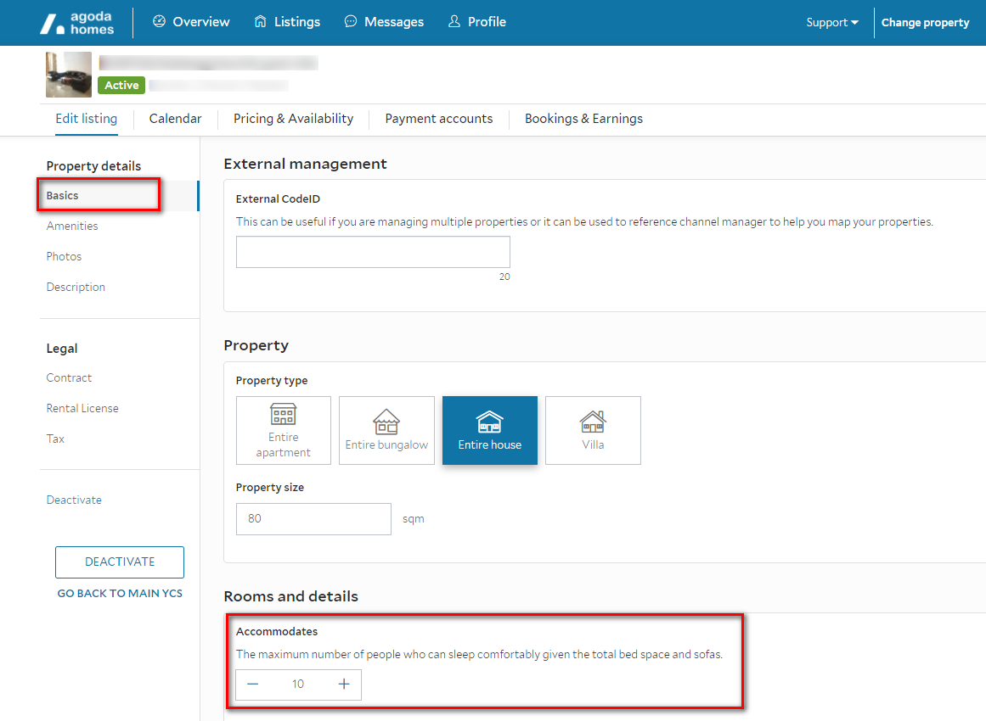
Task: Click the GO BACK TO MAIN YCS link
Action: [120, 594]
